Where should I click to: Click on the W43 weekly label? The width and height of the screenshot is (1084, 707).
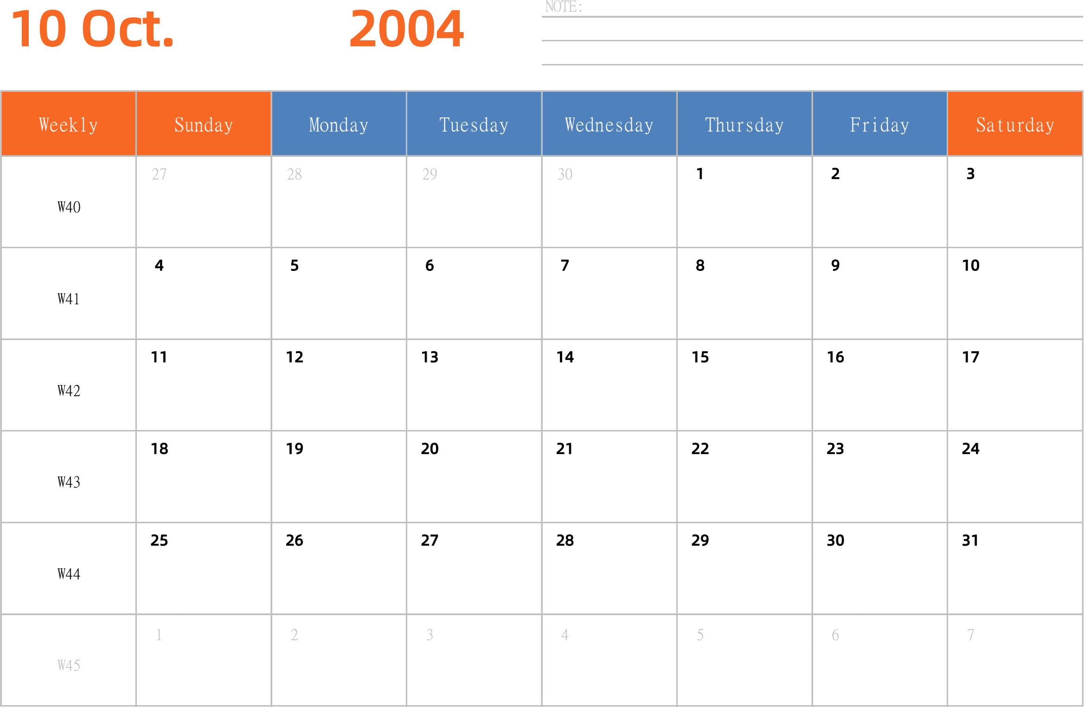tap(68, 481)
